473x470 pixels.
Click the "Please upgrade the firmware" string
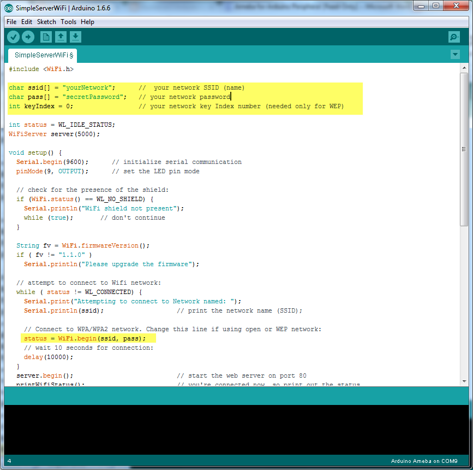tap(136, 265)
